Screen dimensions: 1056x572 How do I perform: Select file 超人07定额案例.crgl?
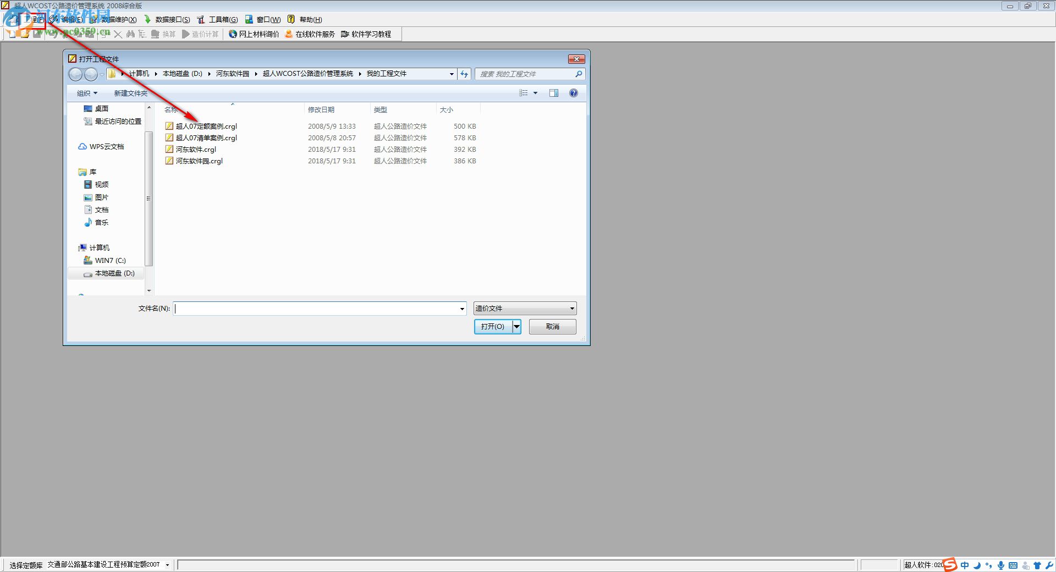pos(201,127)
